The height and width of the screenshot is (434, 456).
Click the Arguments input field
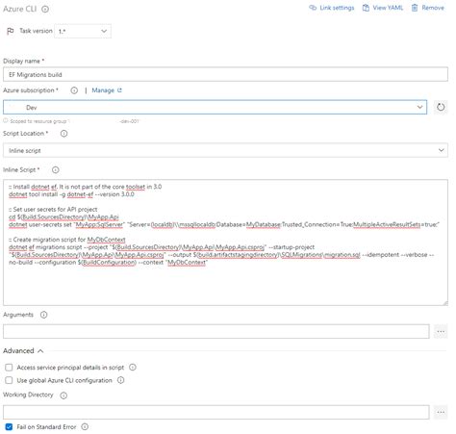(x=216, y=331)
